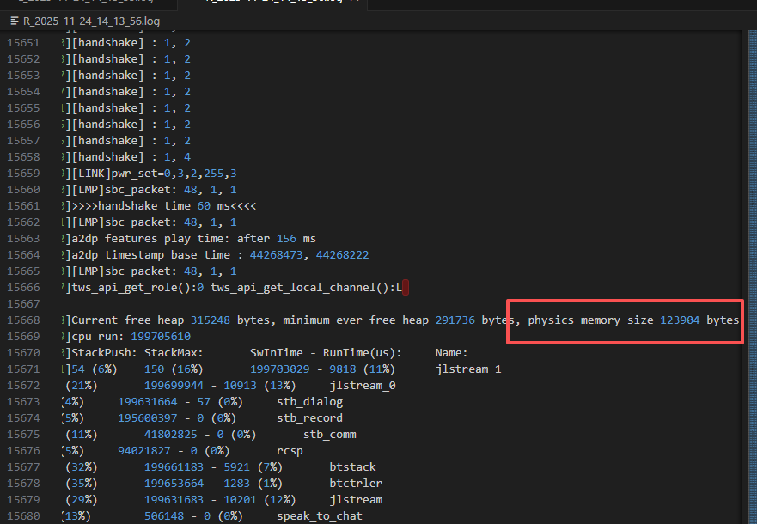Image resolution: width=757 pixels, height=524 pixels.
Task: Click the RunTime value 10913
Action: tap(240, 386)
